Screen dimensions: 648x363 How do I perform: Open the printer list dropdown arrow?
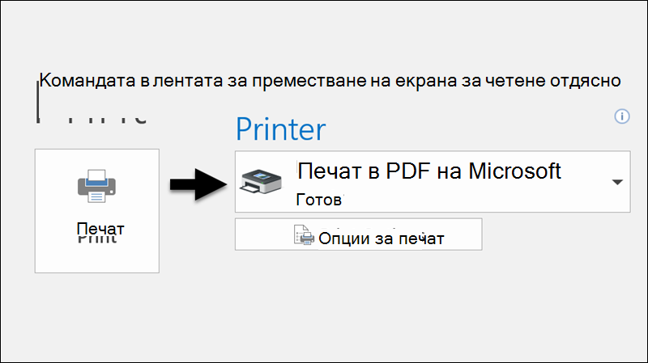point(617,182)
